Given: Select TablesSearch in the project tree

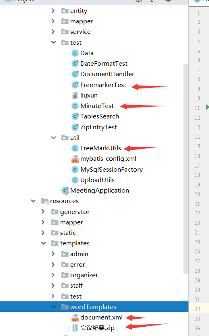Looking at the screenshot, I should pos(100,116).
